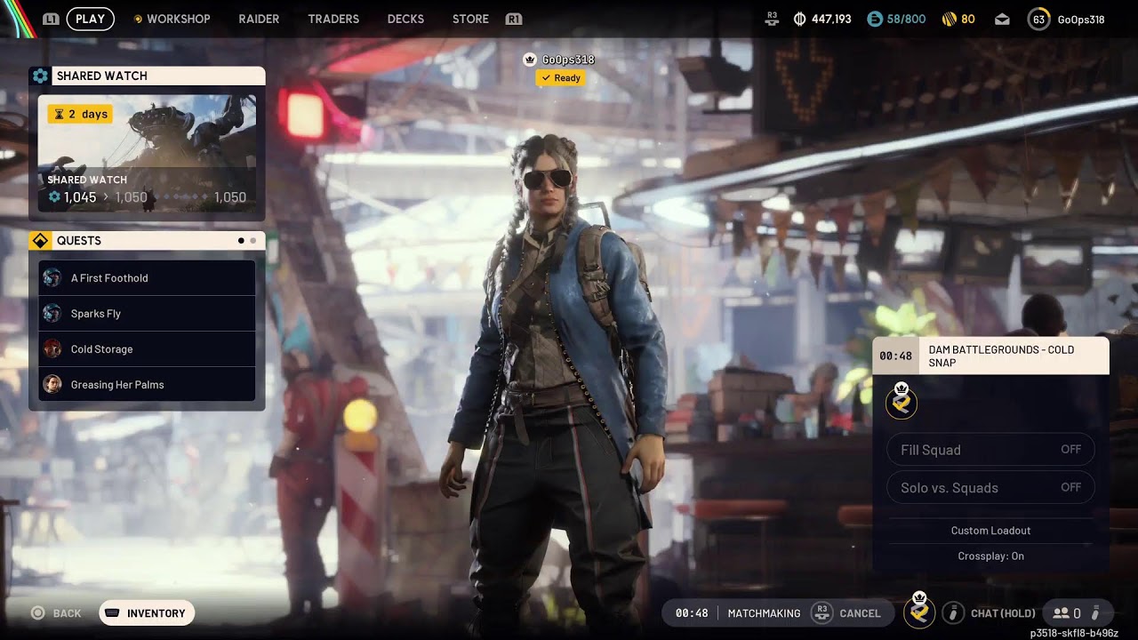The image size is (1138, 640).
Task: Click the Shared Watch gear header icon
Action: click(40, 76)
